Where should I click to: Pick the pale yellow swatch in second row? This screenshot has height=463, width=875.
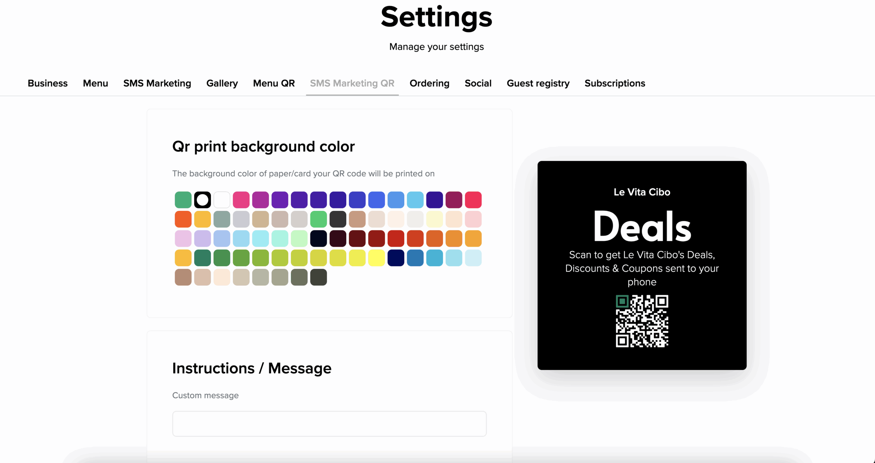click(x=435, y=219)
